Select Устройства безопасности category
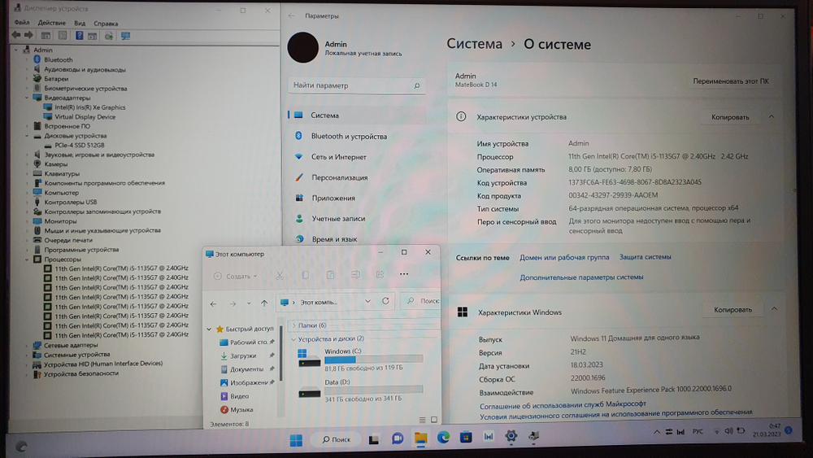This screenshot has height=458, width=813. pyautogui.click(x=80, y=373)
